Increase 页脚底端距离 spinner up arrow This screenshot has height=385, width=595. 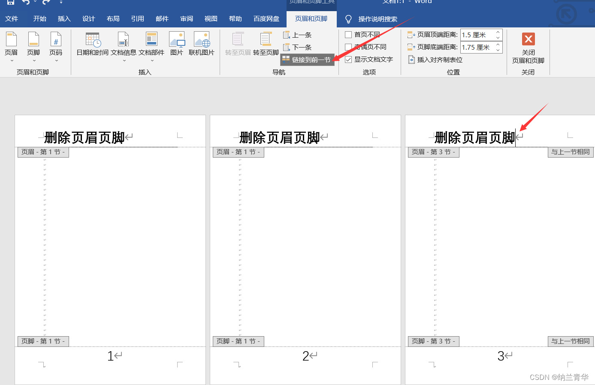click(x=498, y=45)
